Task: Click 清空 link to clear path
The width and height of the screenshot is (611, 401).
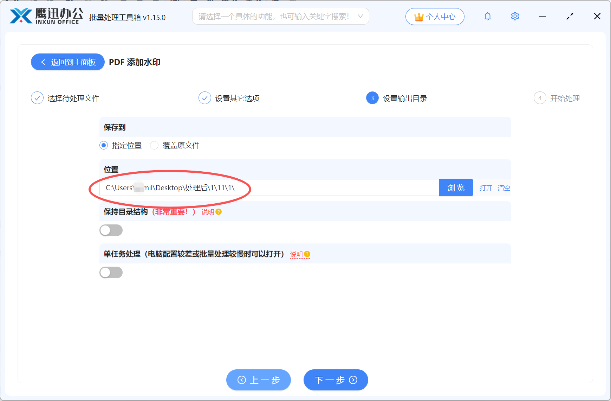Action: (x=504, y=188)
